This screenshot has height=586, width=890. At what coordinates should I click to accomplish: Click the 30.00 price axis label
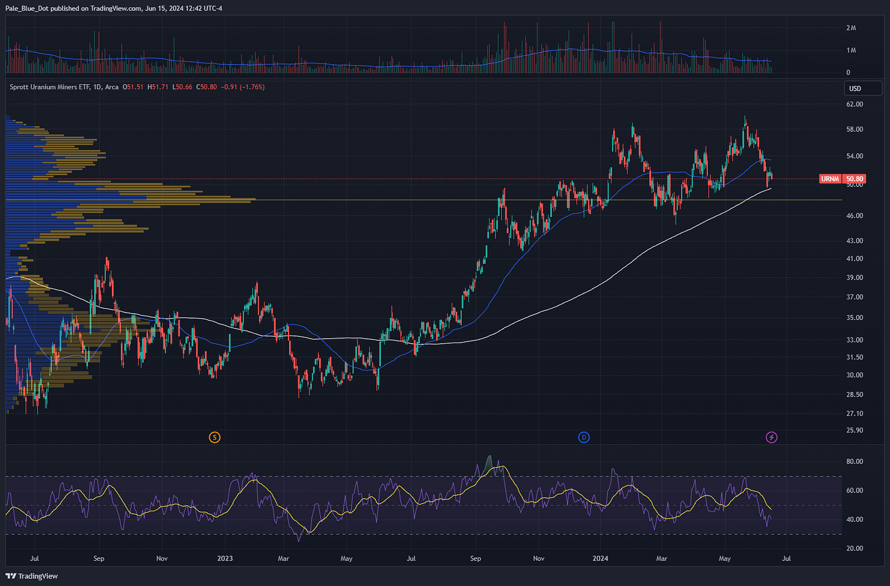(x=855, y=375)
